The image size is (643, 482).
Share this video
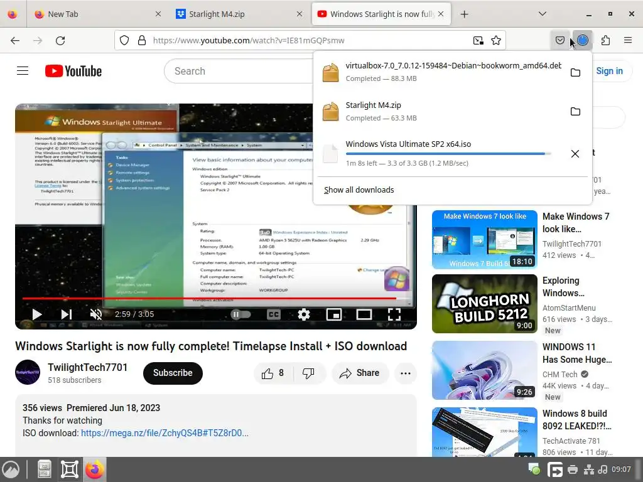tap(360, 373)
